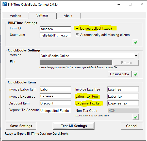147x141 pixels.
Task: Click green checkmark in QuickBooks Items group
Action: coord(136,117)
